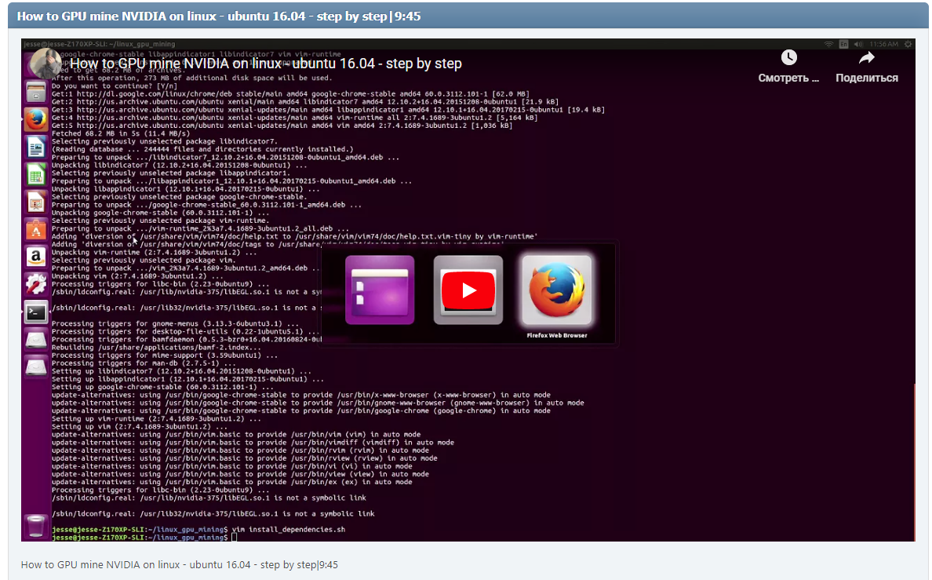Click the YouTube play icon in the overlay
932x580 pixels.
pos(468,290)
